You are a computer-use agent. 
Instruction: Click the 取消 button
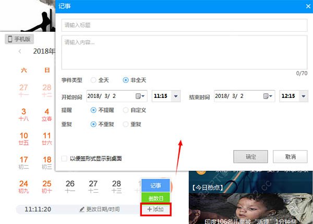pyautogui.click(x=290, y=157)
